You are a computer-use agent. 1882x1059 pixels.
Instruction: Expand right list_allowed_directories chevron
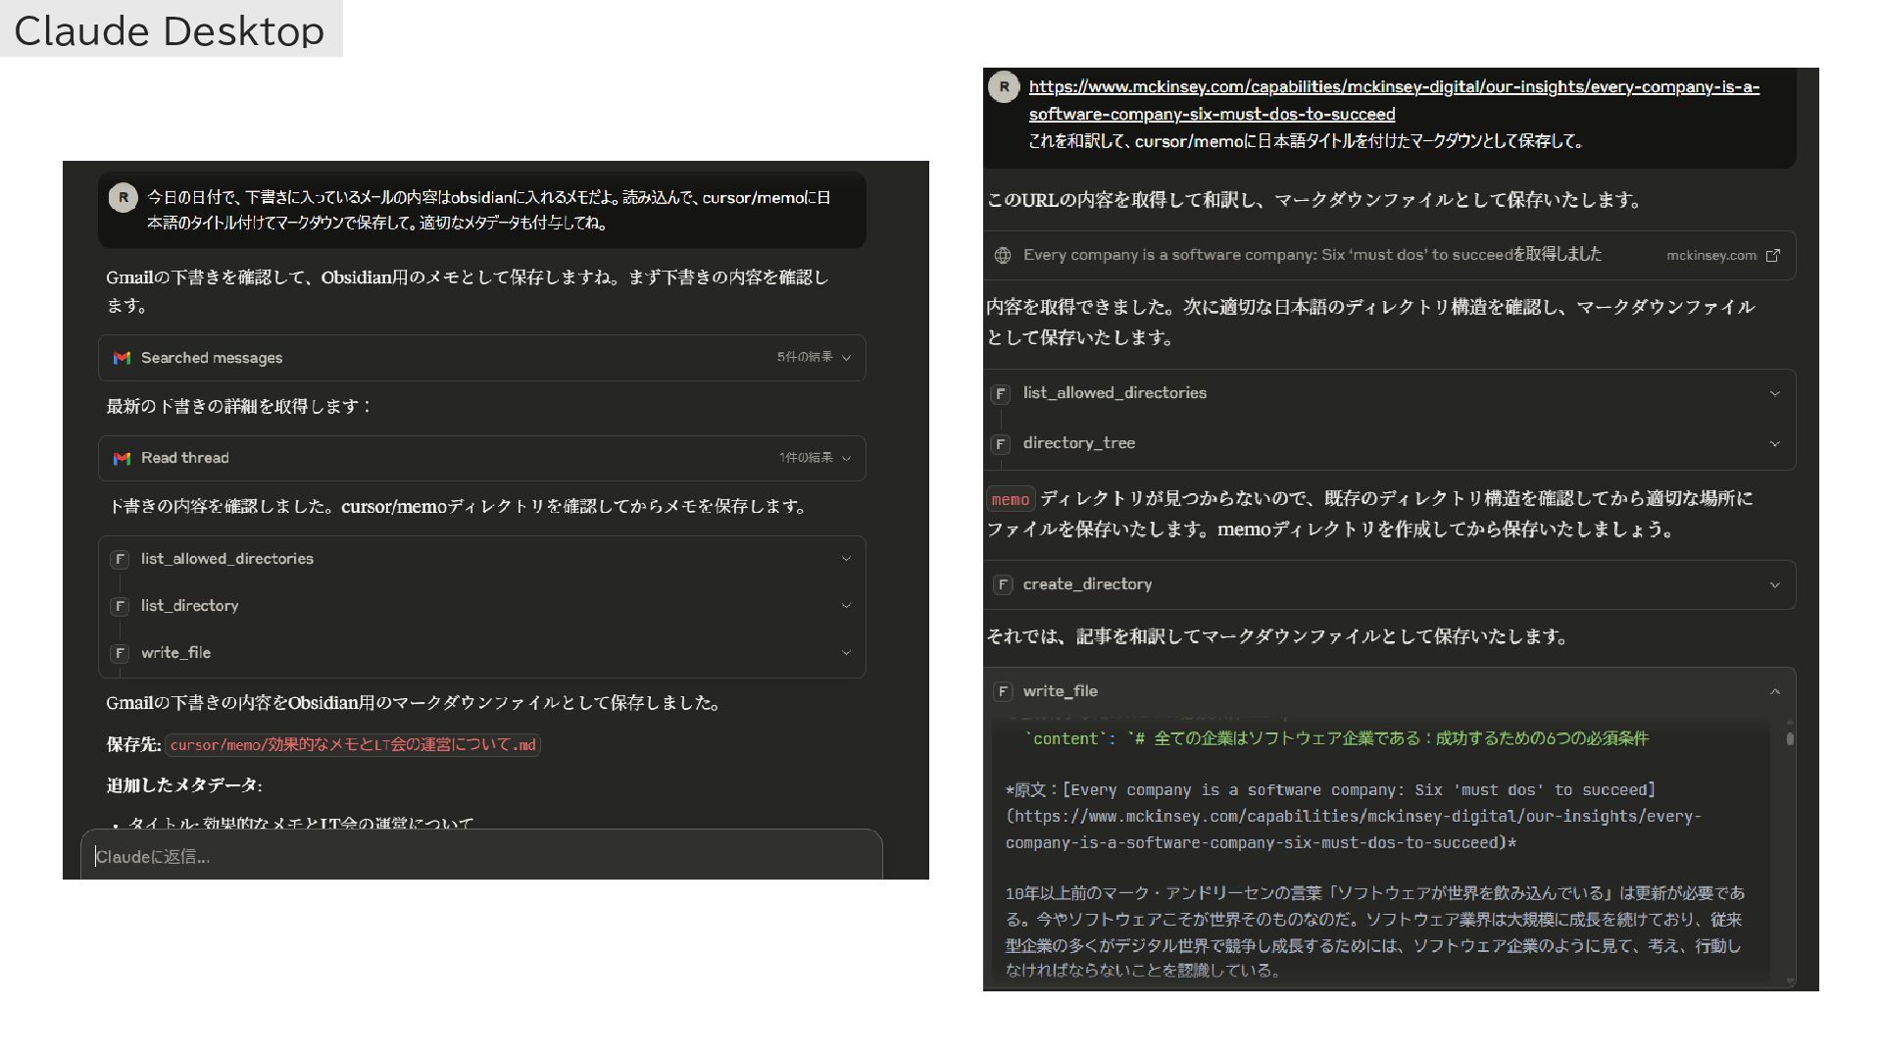pyautogui.click(x=1775, y=393)
